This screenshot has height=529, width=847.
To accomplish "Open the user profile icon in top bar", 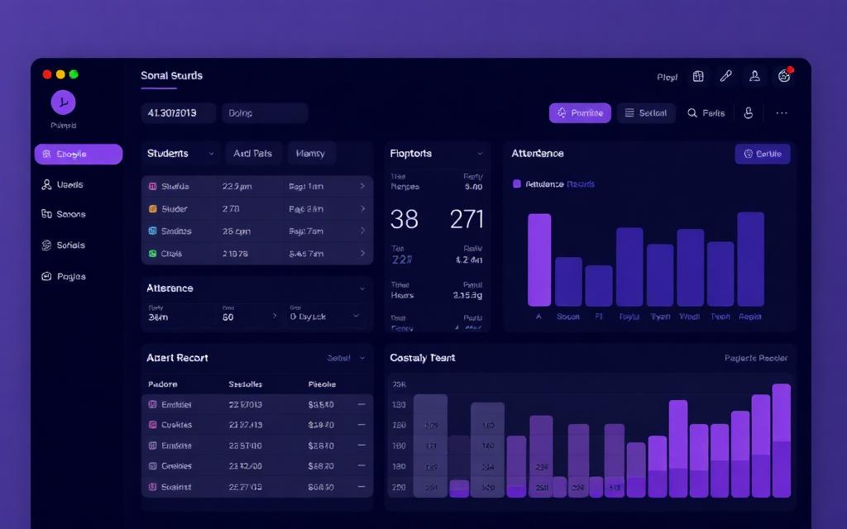I will pos(754,76).
